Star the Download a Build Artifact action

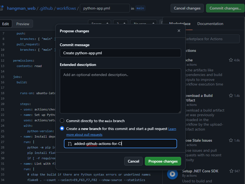(x=231, y=96)
